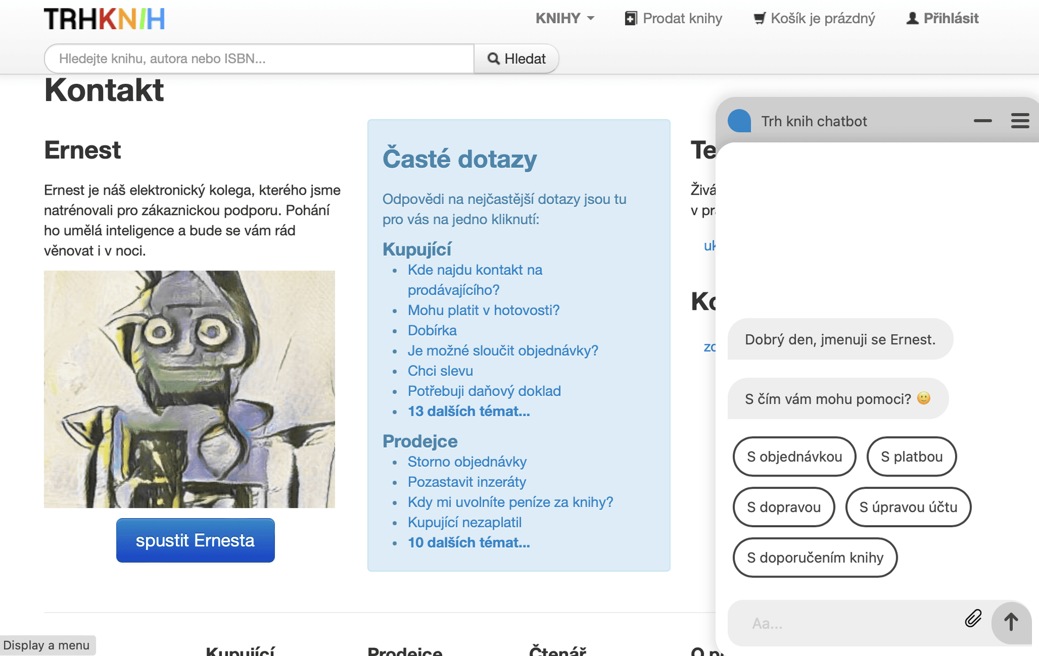
Task: Open the chatbot hamburger menu
Action: [x=1020, y=121]
